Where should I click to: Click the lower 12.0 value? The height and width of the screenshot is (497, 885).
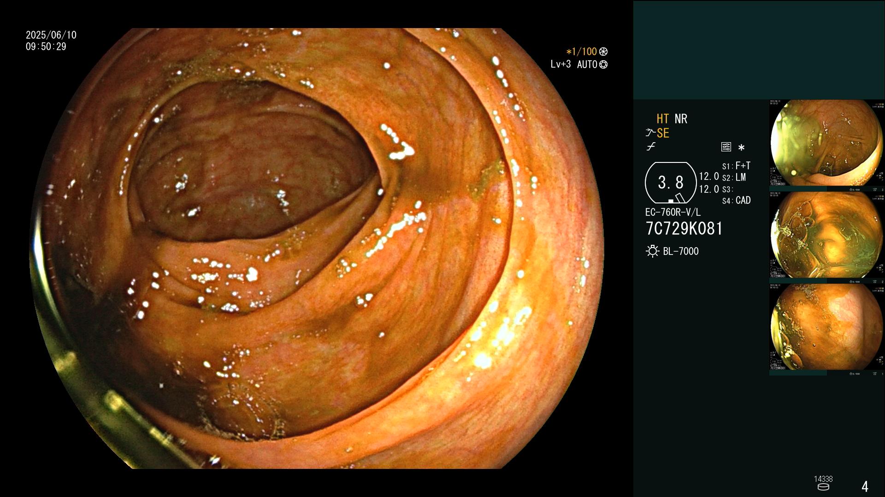click(x=709, y=189)
